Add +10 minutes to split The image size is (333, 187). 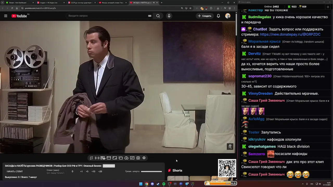93,171
